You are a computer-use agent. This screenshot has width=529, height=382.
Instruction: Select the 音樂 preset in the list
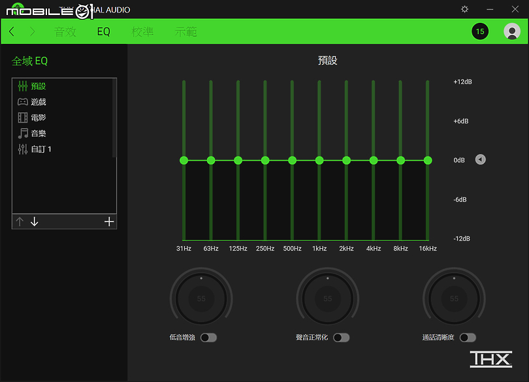[63, 133]
